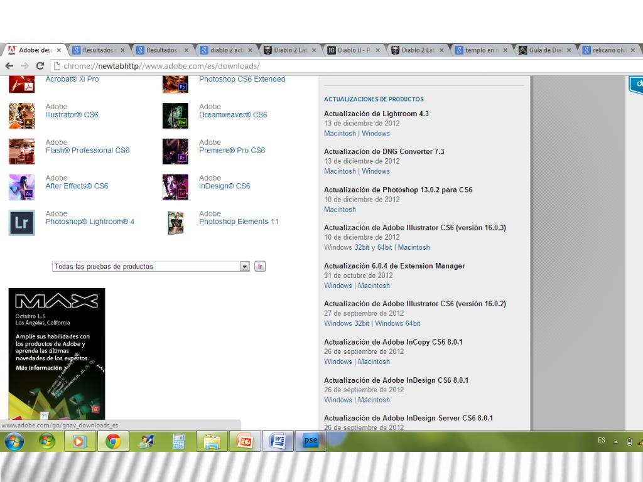Open the Dreamweaver CS6 product icon

176,115
